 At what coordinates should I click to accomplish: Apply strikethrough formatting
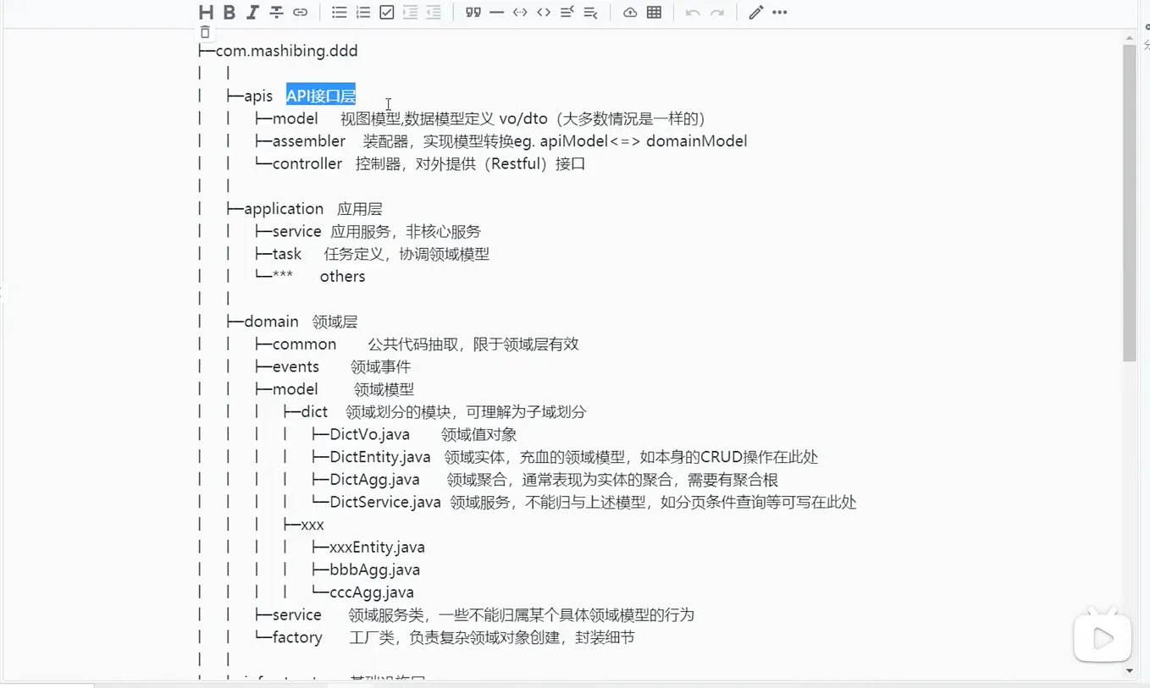pos(276,12)
